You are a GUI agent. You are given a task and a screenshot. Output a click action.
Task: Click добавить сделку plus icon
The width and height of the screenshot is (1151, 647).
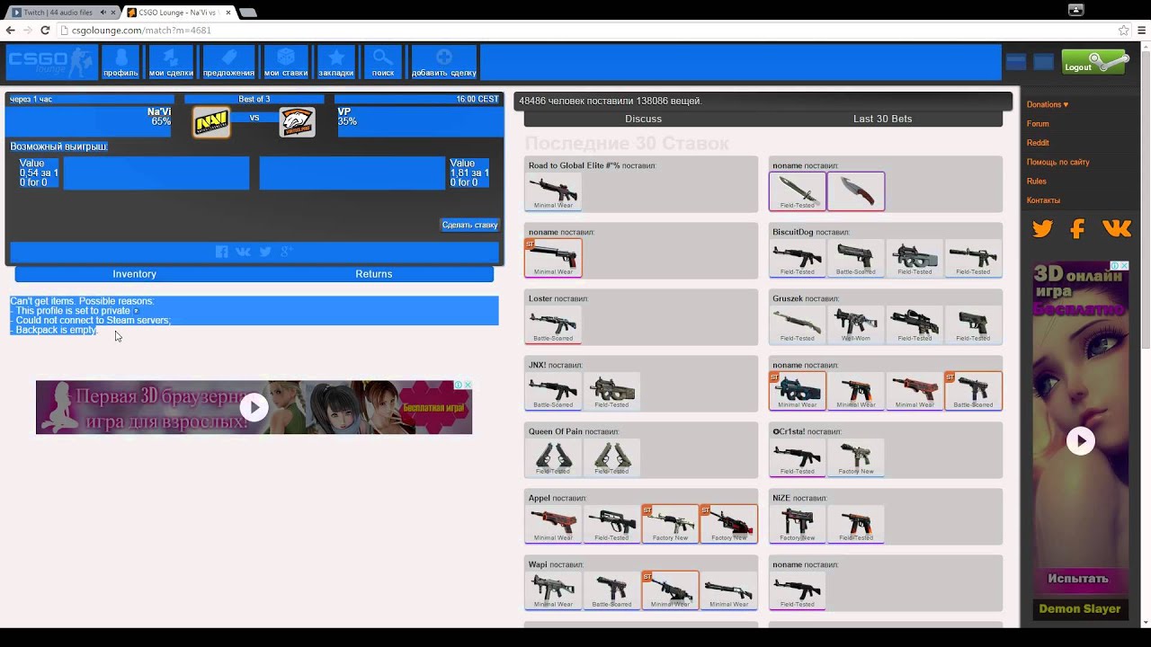tap(443, 61)
